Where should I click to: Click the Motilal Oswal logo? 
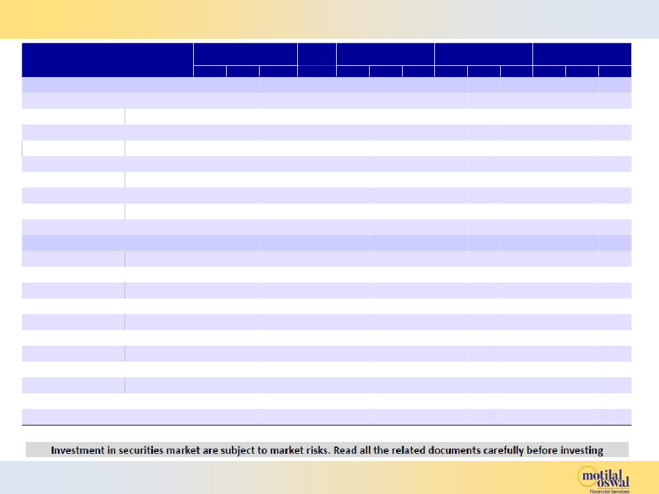click(x=602, y=476)
